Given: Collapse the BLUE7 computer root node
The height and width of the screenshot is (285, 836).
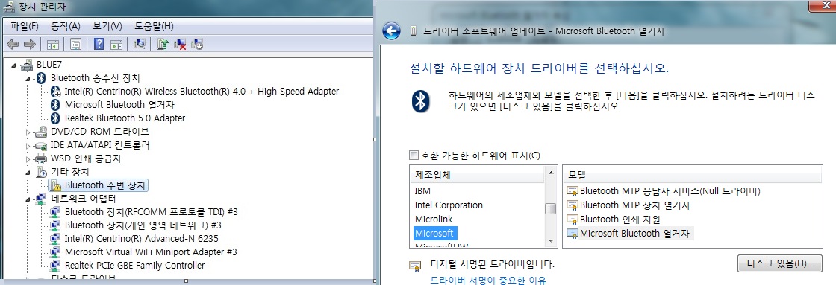Looking at the screenshot, I should [14, 65].
